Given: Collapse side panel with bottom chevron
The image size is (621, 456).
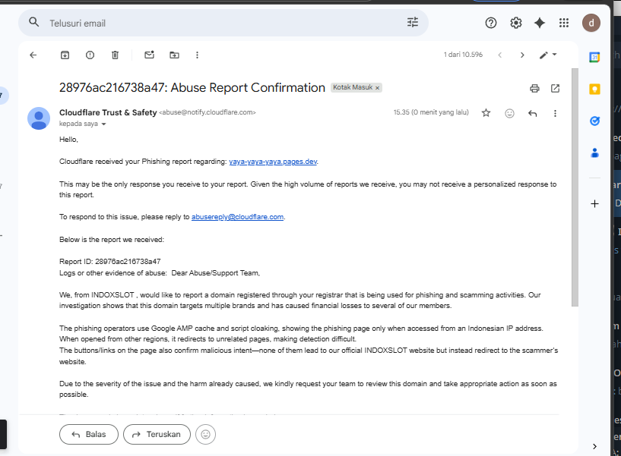Looking at the screenshot, I should click(594, 446).
